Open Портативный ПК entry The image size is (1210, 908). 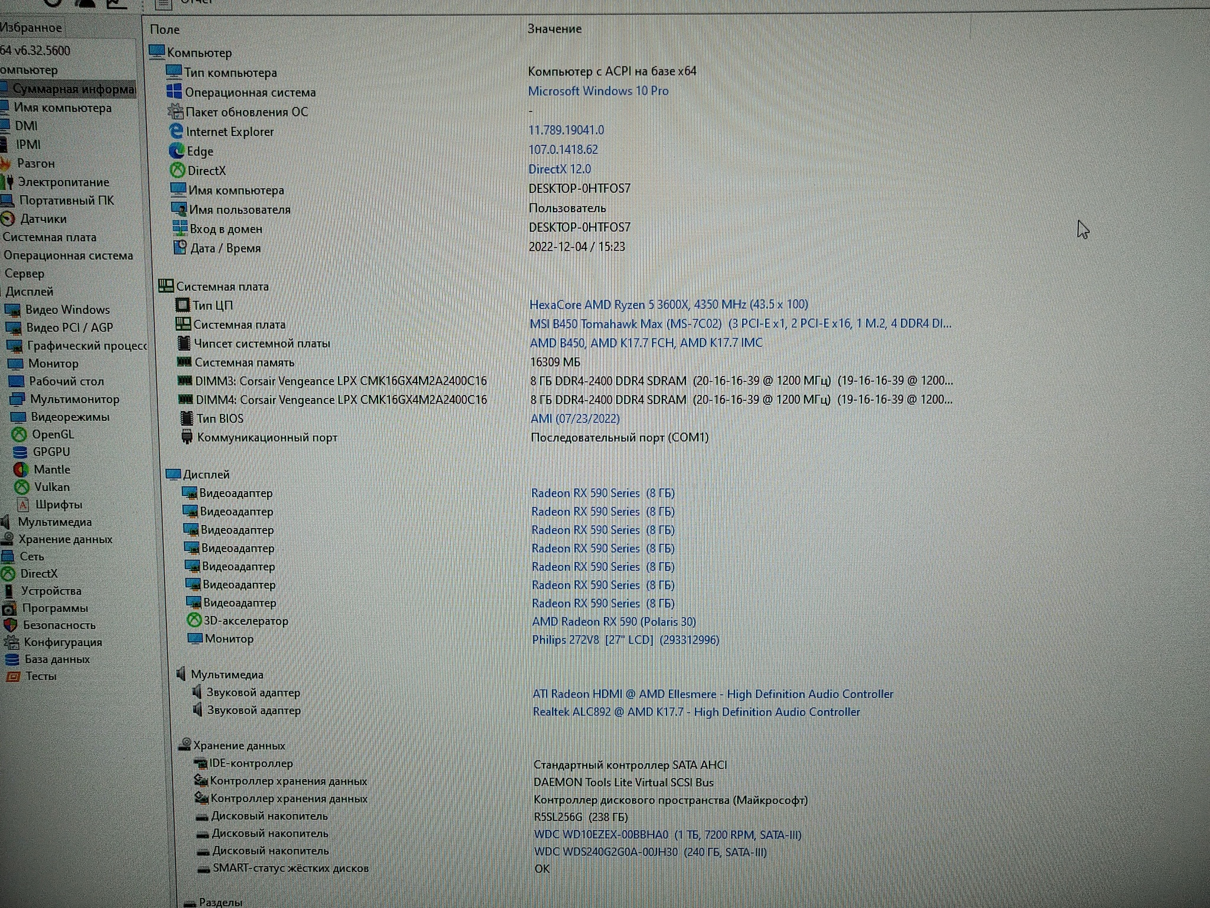66,200
